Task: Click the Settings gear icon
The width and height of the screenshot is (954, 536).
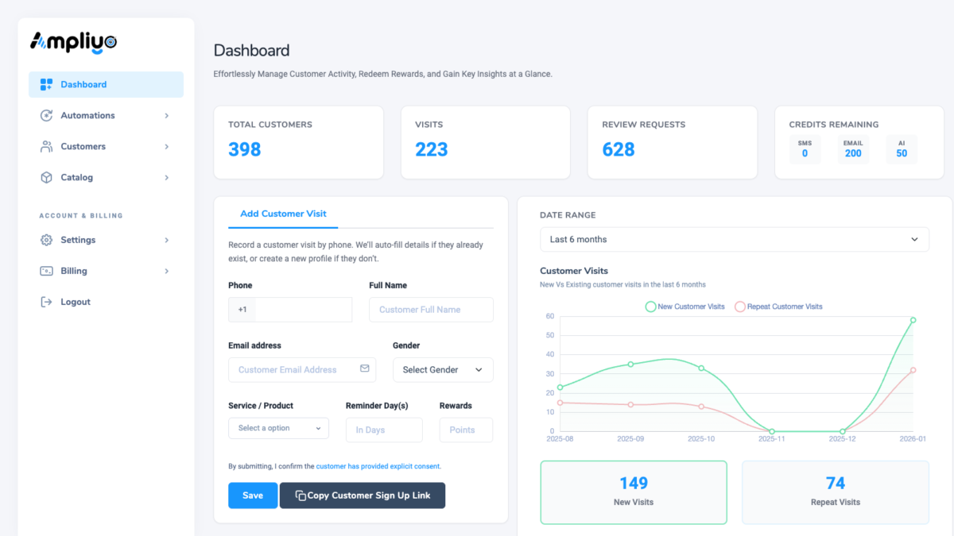Action: 46,240
